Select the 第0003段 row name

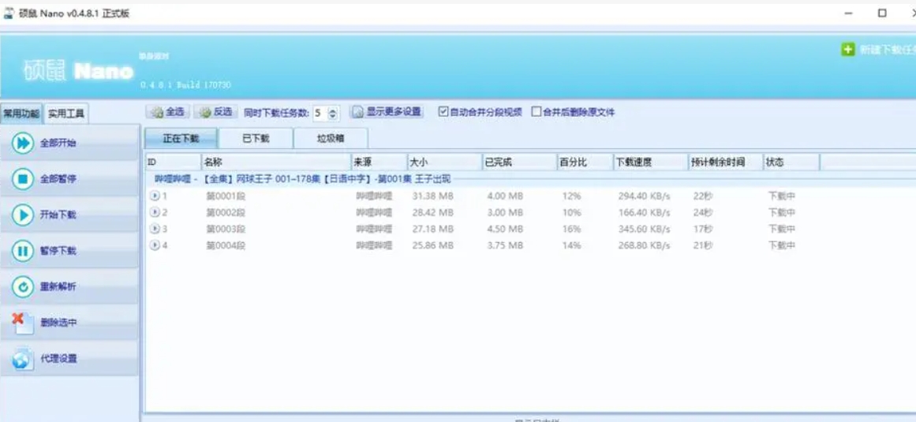(226, 229)
